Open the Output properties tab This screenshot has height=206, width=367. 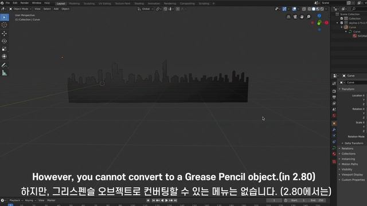(x=334, y=97)
